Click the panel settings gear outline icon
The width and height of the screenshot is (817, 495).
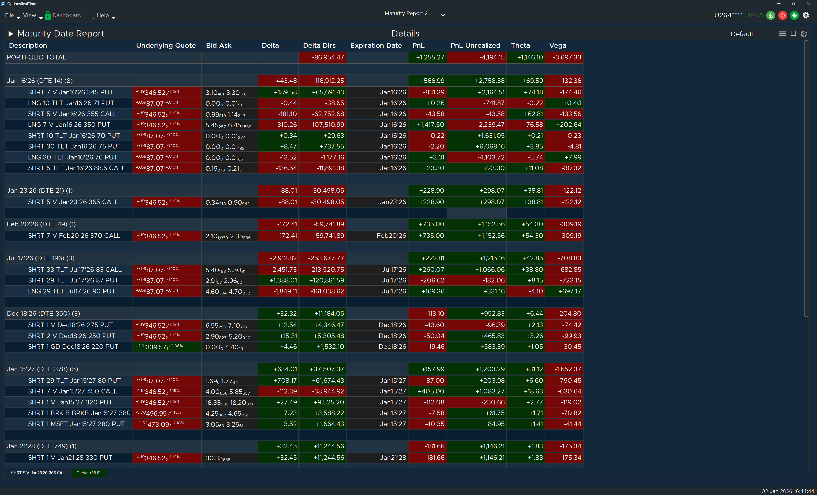point(804,34)
